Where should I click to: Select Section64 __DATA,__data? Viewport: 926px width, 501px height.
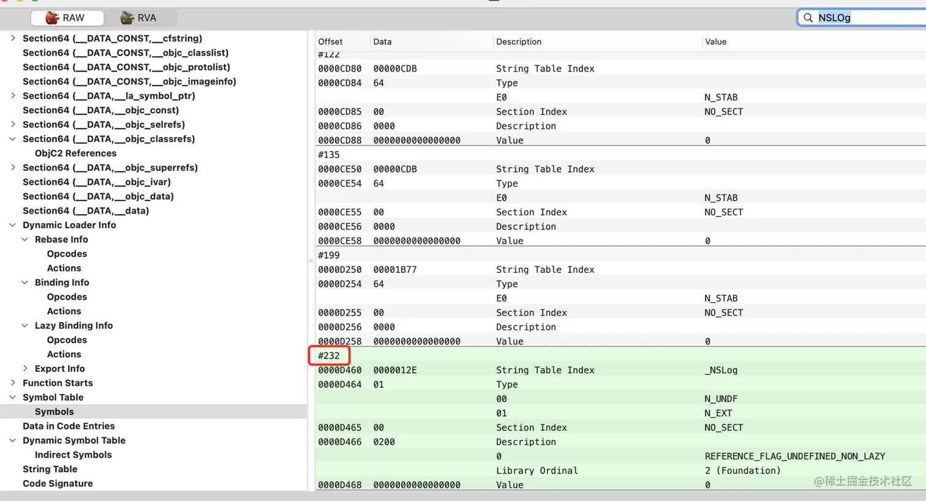(86, 210)
